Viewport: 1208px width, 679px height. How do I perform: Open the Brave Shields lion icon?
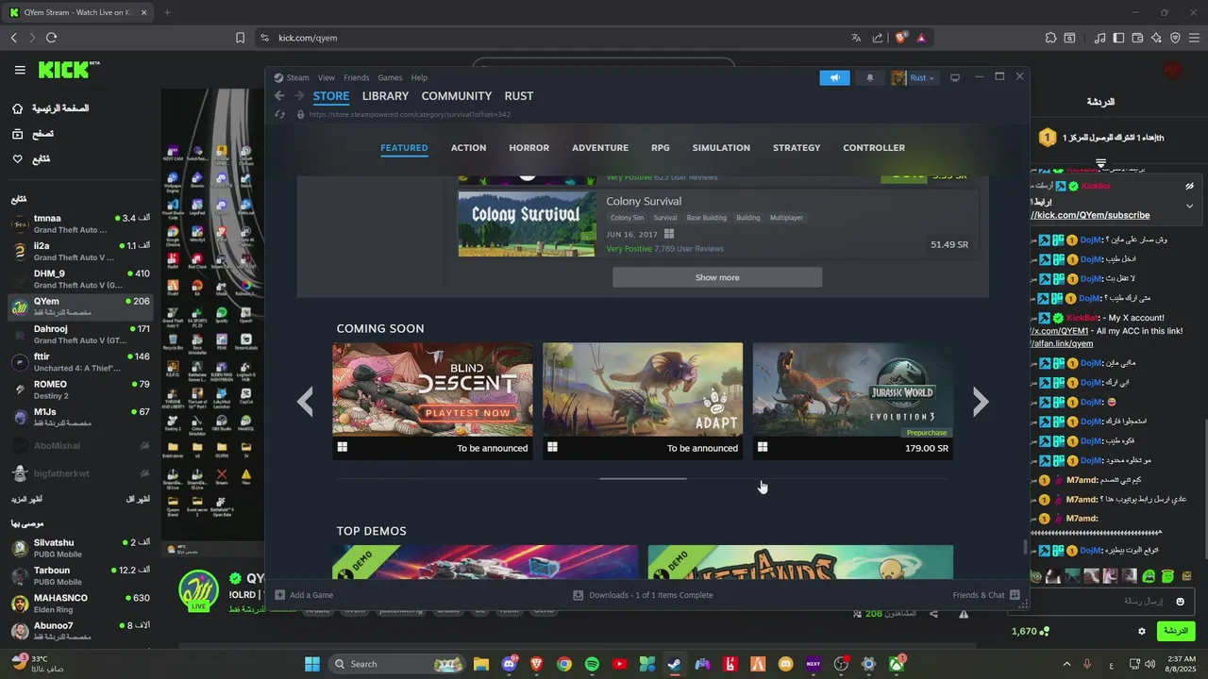click(x=901, y=38)
